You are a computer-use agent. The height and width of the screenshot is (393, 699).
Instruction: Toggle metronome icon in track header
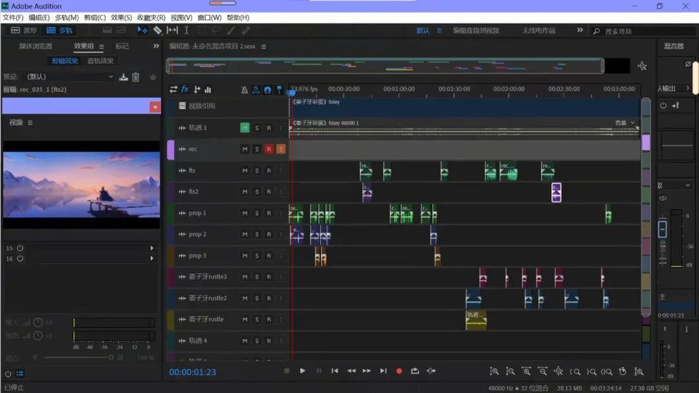coord(244,90)
